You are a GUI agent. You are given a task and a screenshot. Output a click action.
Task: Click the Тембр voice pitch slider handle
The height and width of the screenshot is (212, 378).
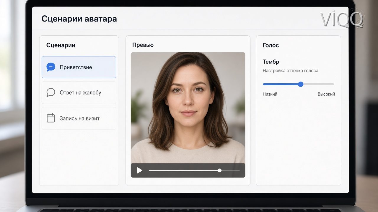(x=301, y=84)
